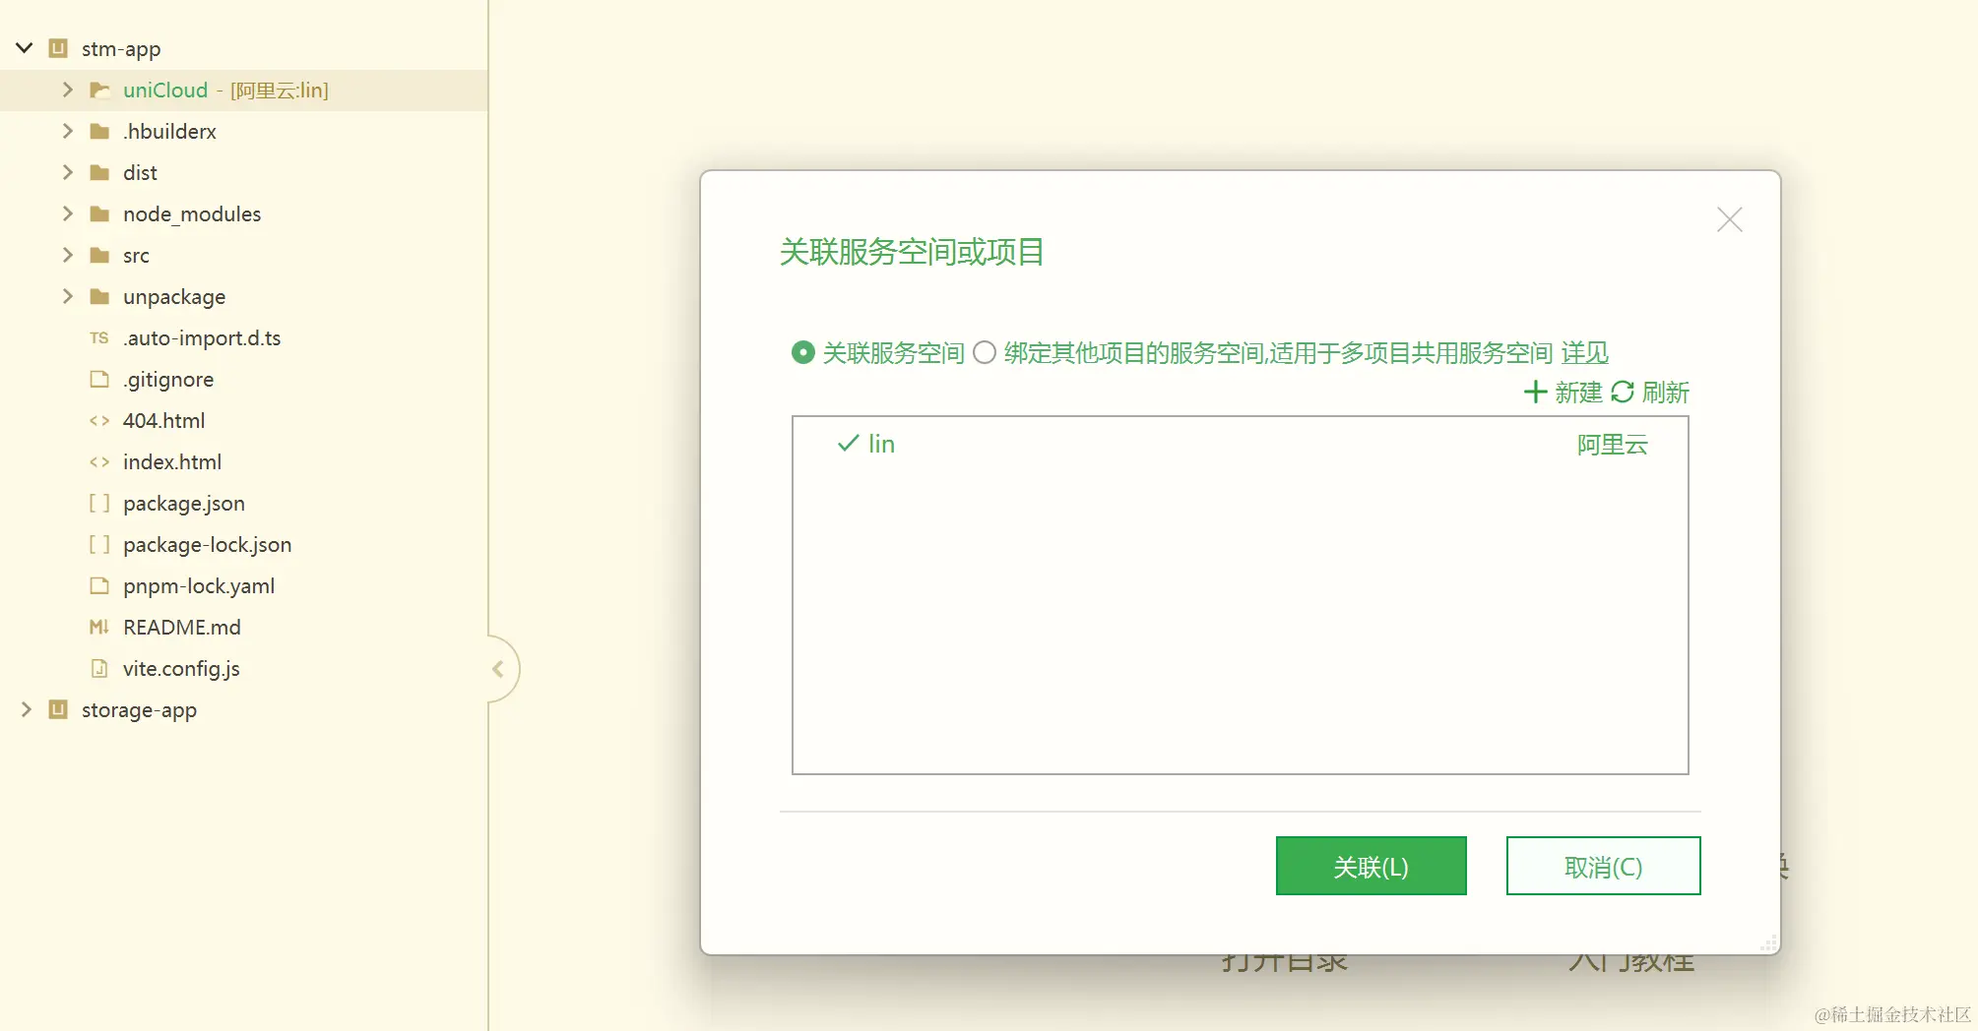
Task: Click the refresh icon for 刷新
Action: coord(1623,393)
